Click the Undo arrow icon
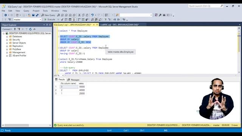Image resolution: width=242 pixels, height=136 pixels. [x=92, y=15]
